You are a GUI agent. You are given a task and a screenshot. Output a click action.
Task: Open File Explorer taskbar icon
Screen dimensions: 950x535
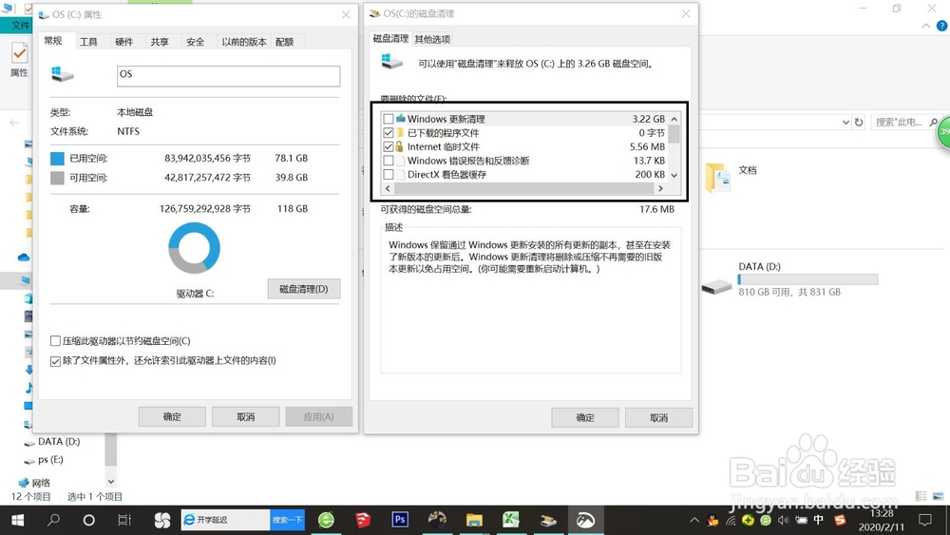[x=474, y=520]
